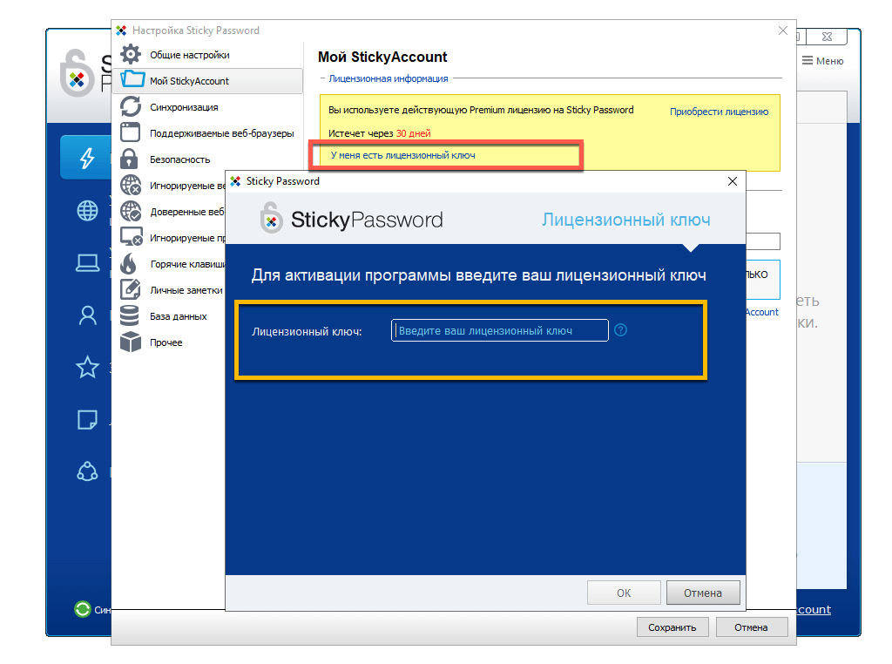Click the help question mark icon

point(621,330)
